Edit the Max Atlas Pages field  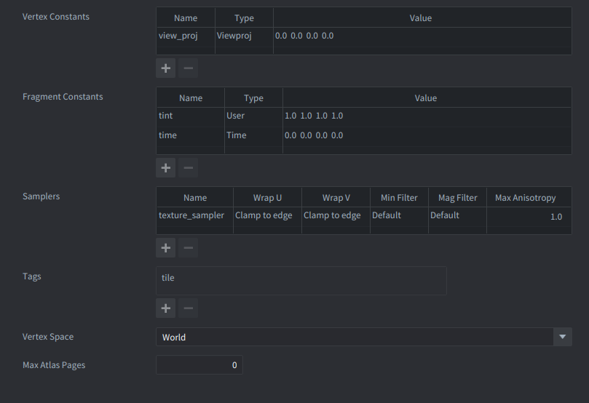click(199, 365)
